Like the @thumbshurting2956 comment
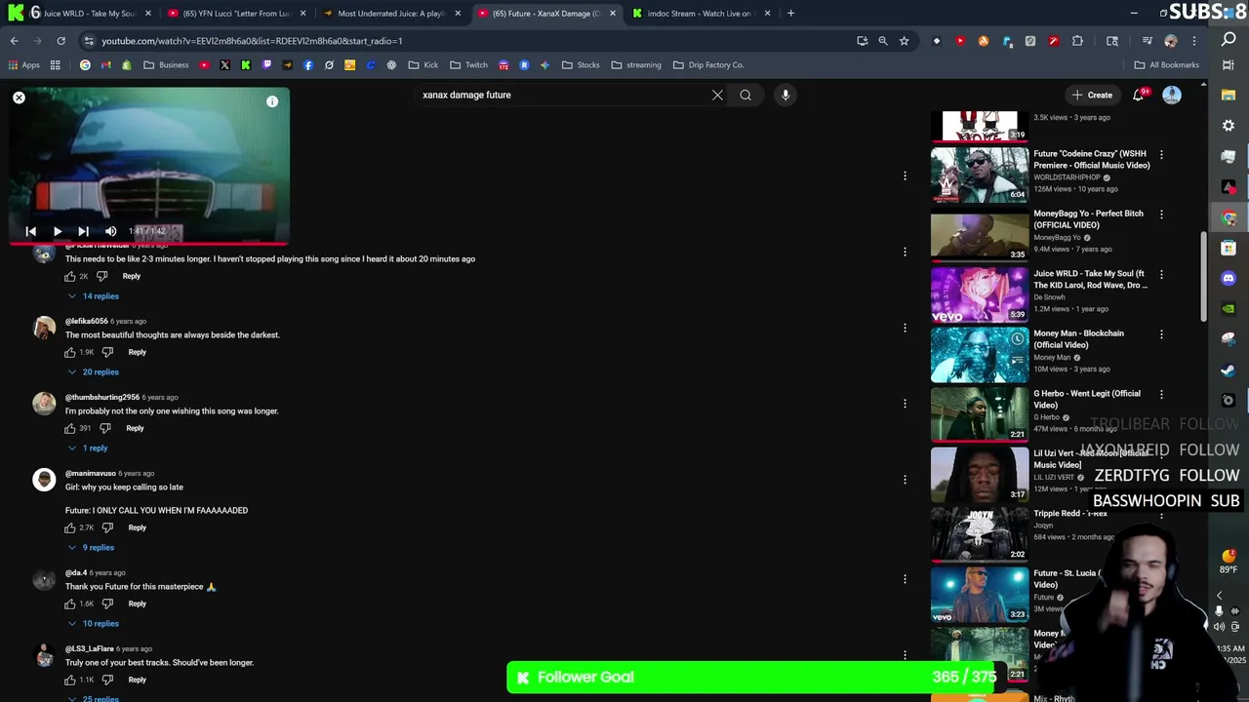The image size is (1249, 702). [x=70, y=428]
